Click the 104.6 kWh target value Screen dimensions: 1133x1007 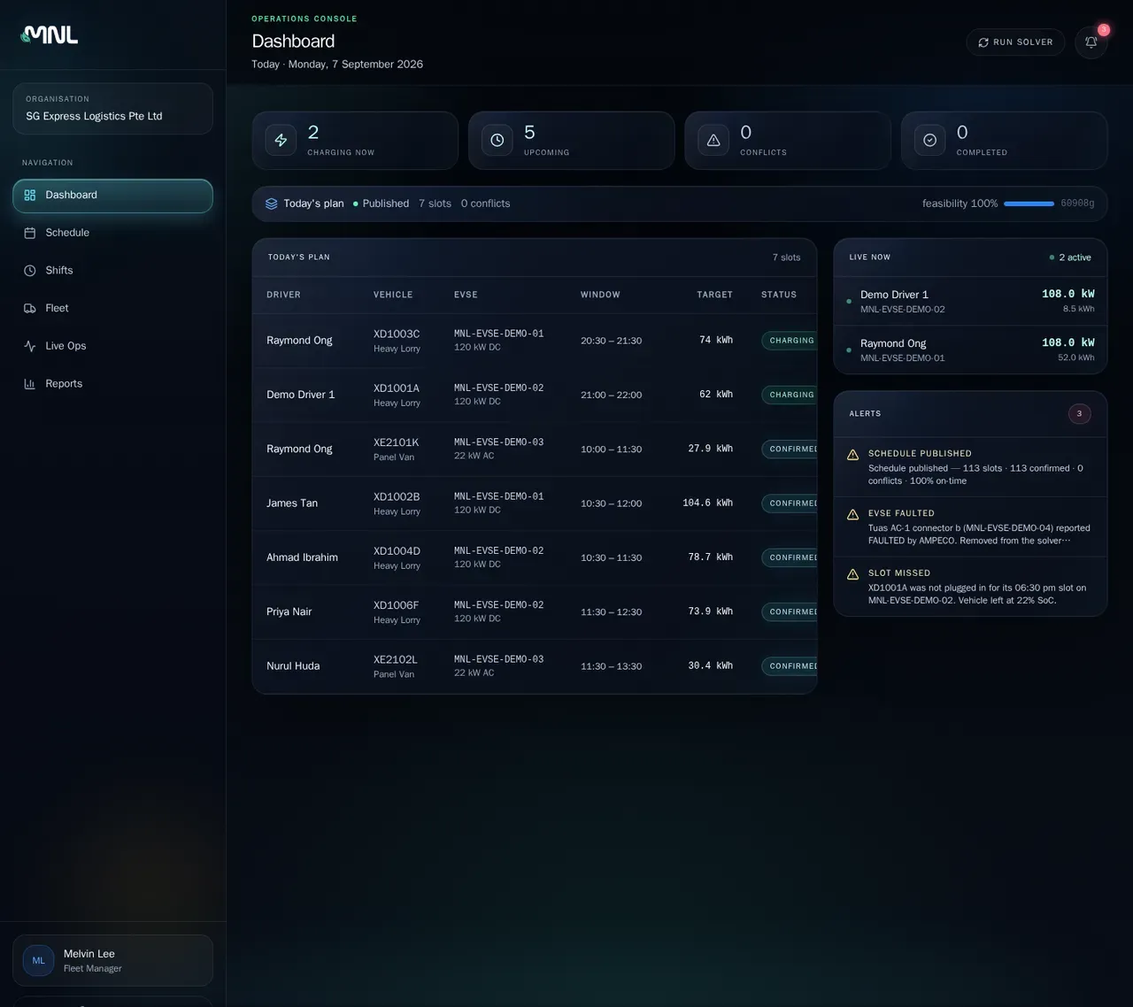coord(707,503)
